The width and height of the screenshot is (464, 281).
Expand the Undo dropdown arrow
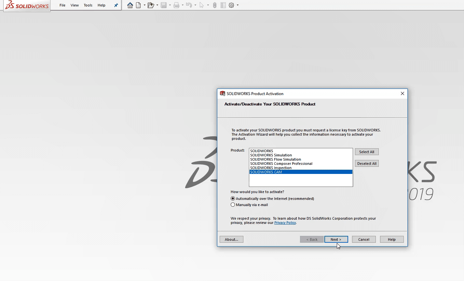click(195, 5)
